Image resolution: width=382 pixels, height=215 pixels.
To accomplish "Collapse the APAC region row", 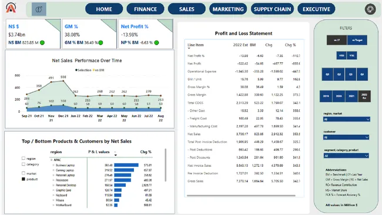I will click(51, 160).
